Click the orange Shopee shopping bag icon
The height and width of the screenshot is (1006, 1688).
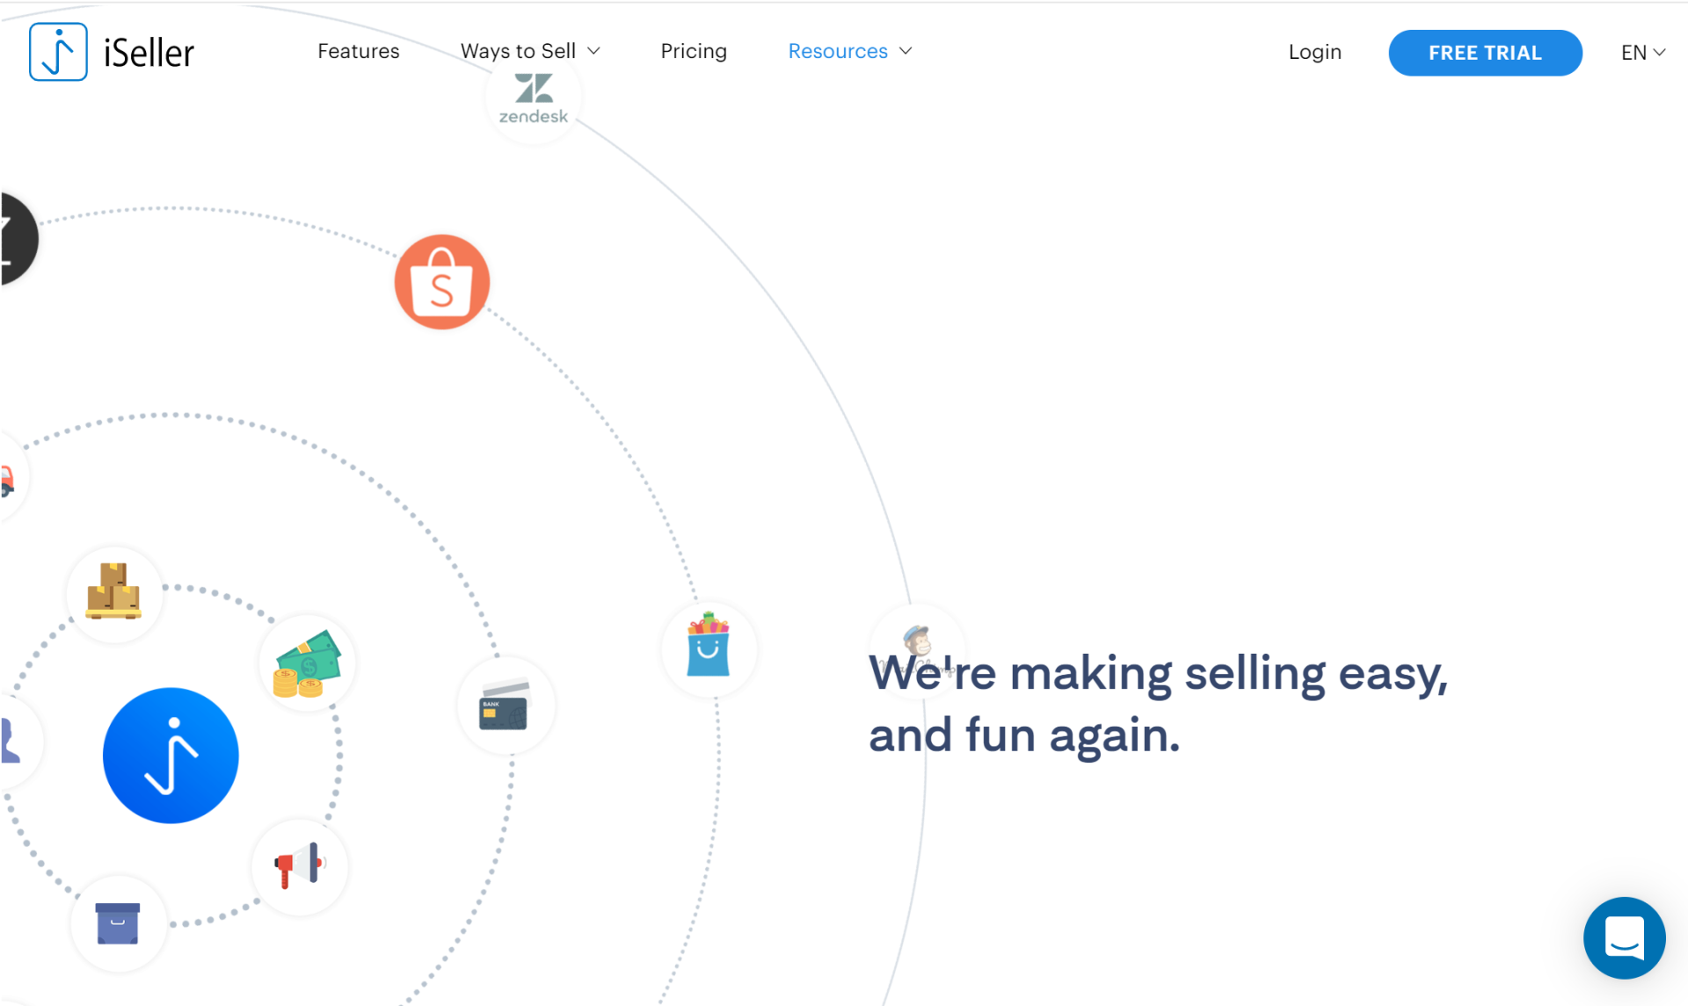tap(441, 282)
